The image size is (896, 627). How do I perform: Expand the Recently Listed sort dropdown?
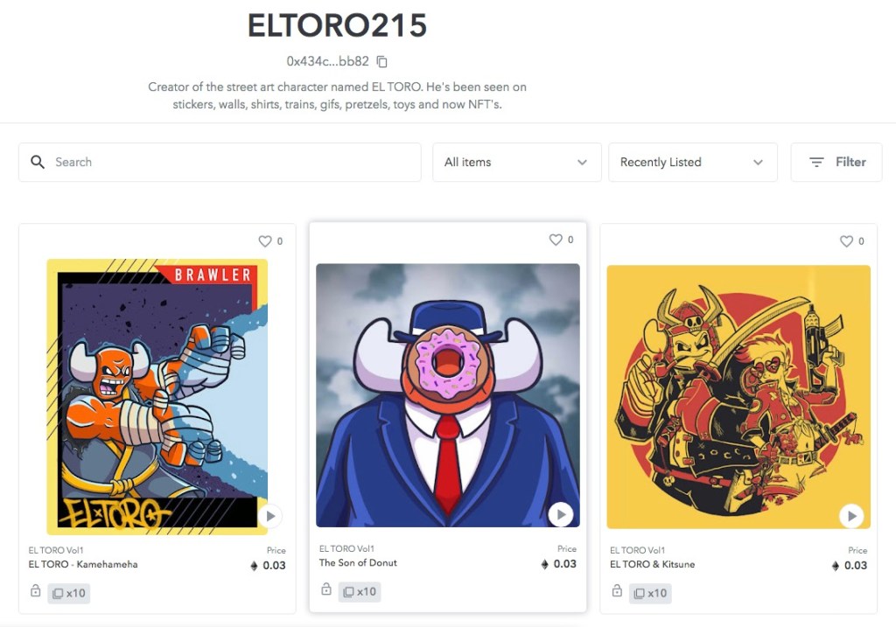pyautogui.click(x=693, y=162)
